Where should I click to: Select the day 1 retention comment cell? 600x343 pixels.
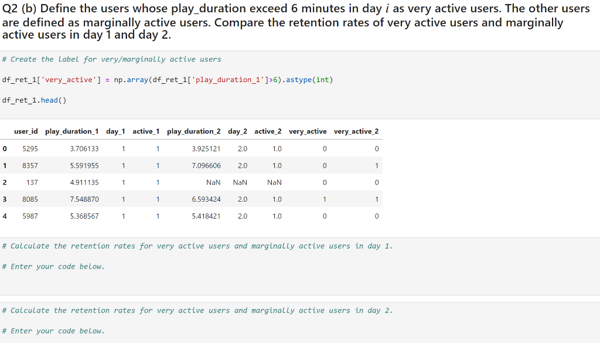pyautogui.click(x=197, y=246)
